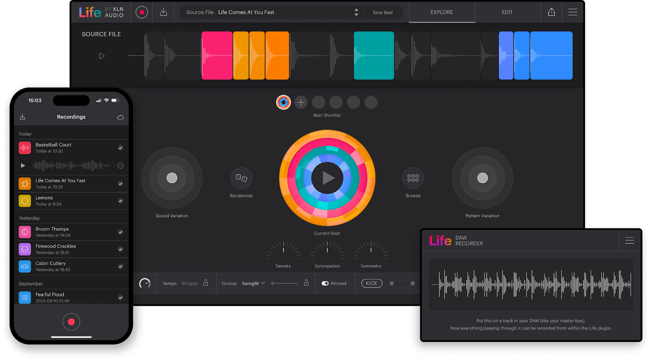Open the main hamburger menu

(x=573, y=12)
